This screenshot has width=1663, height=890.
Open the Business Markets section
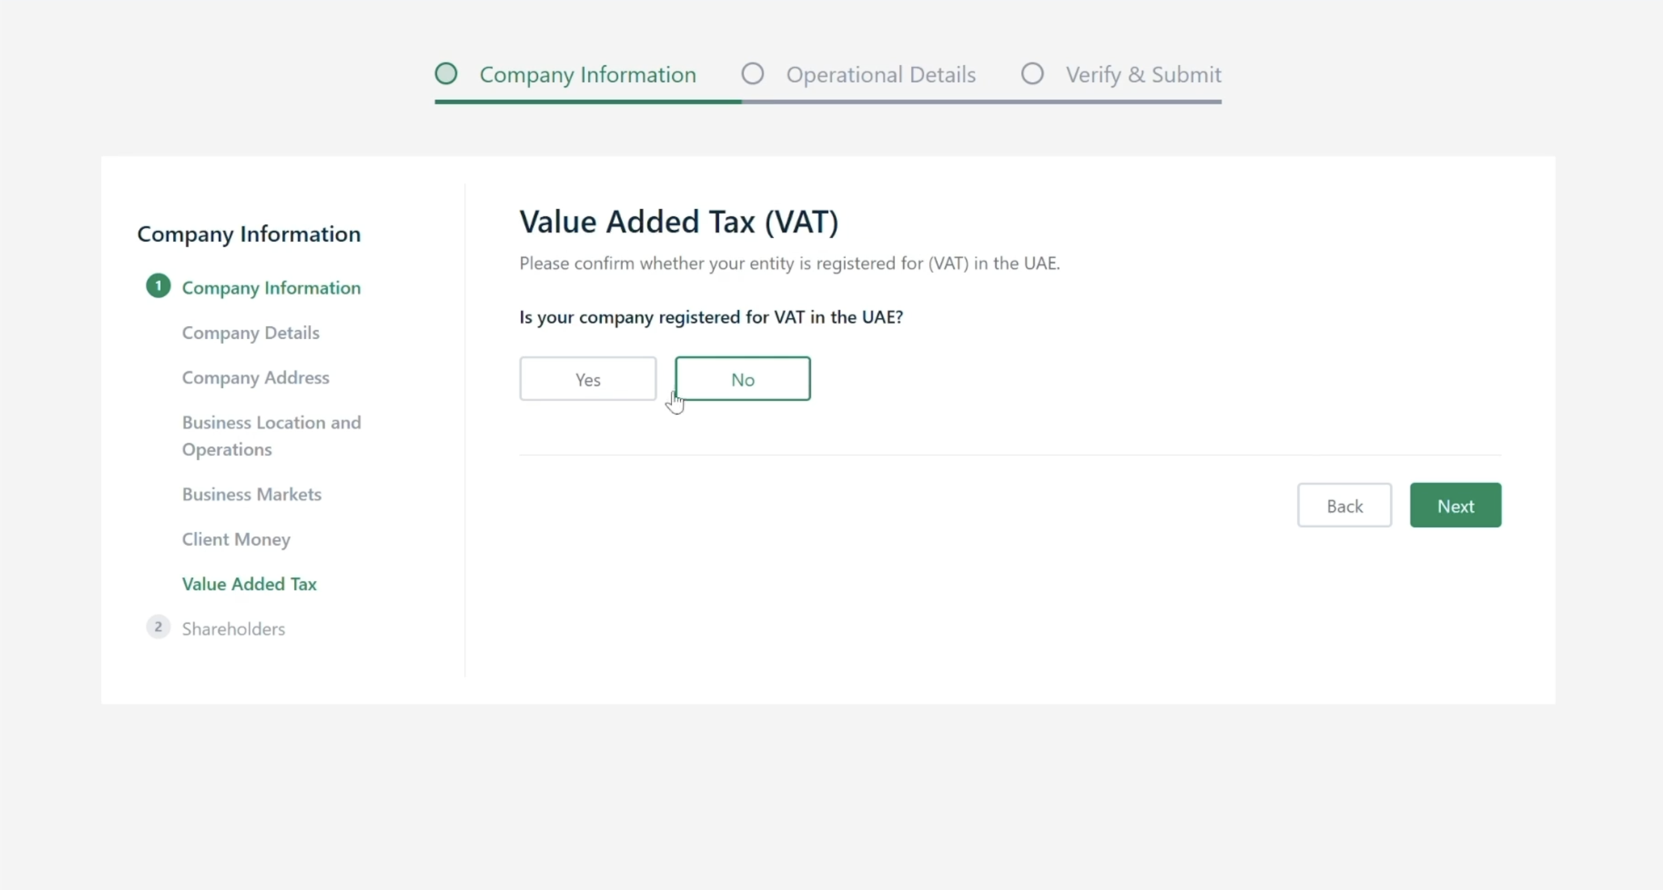tap(251, 494)
